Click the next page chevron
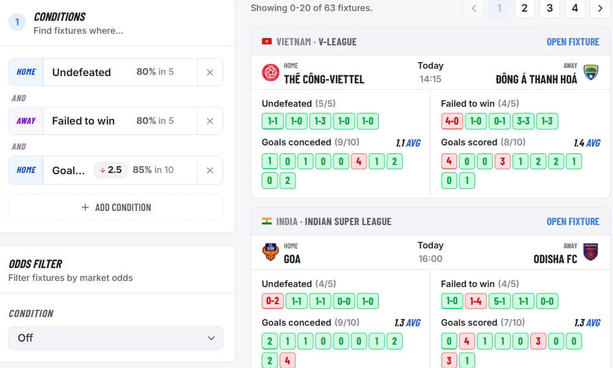The height and width of the screenshot is (368, 613). tap(600, 9)
